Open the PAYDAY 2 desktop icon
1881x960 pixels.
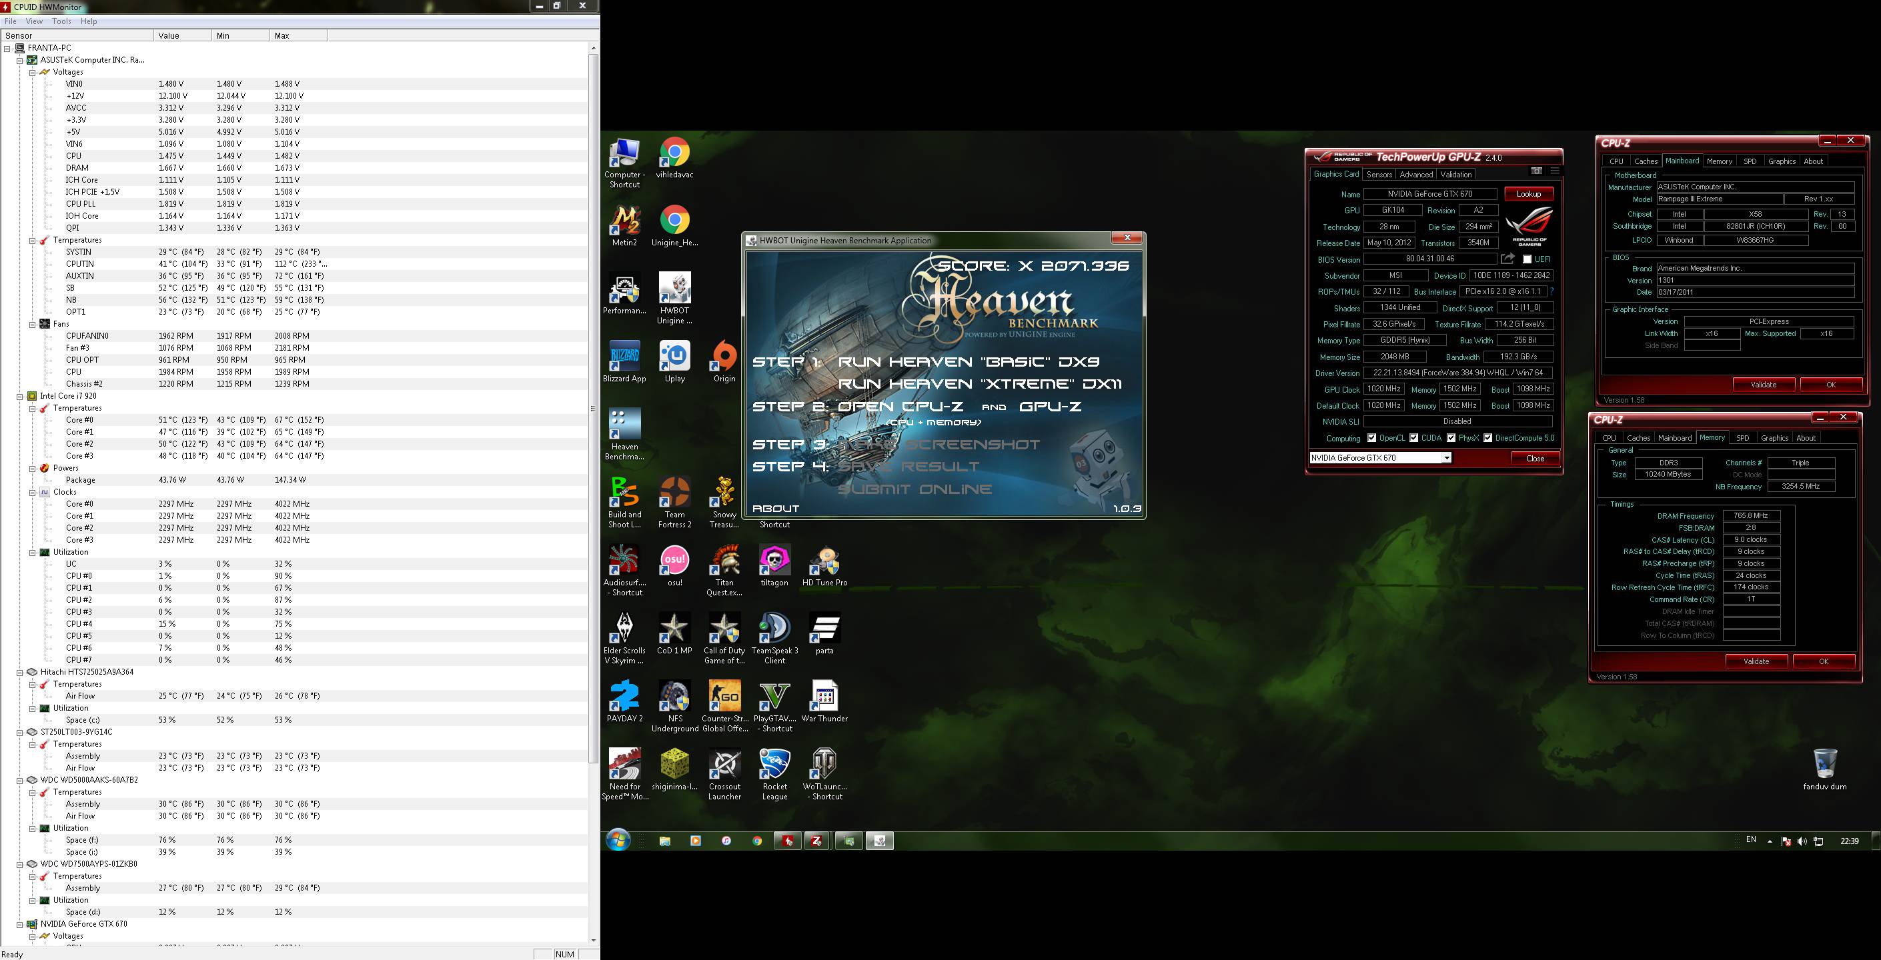pos(624,701)
